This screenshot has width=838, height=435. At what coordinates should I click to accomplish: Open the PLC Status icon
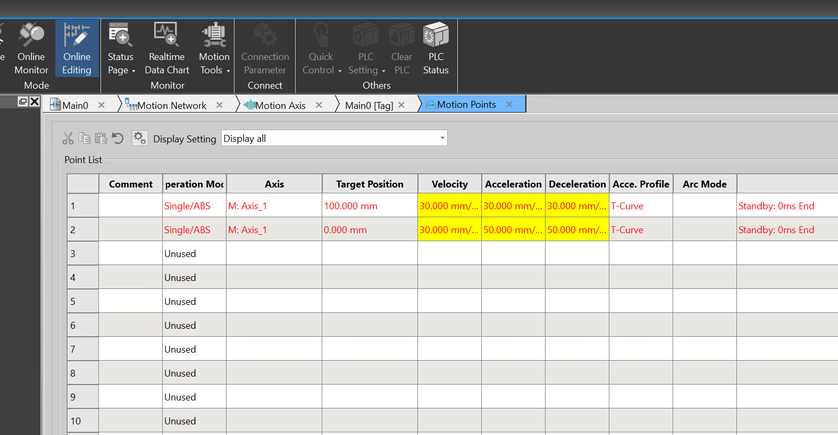[435, 49]
